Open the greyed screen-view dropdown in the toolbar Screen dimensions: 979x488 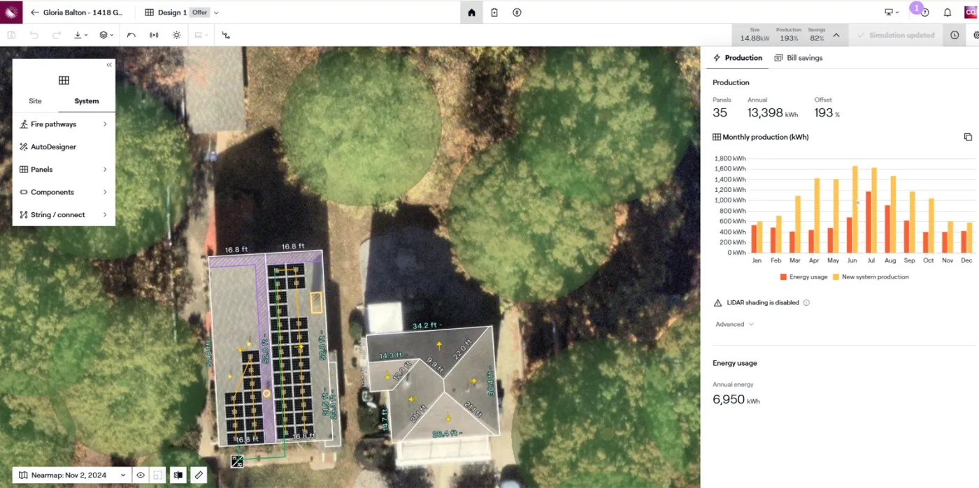point(201,35)
